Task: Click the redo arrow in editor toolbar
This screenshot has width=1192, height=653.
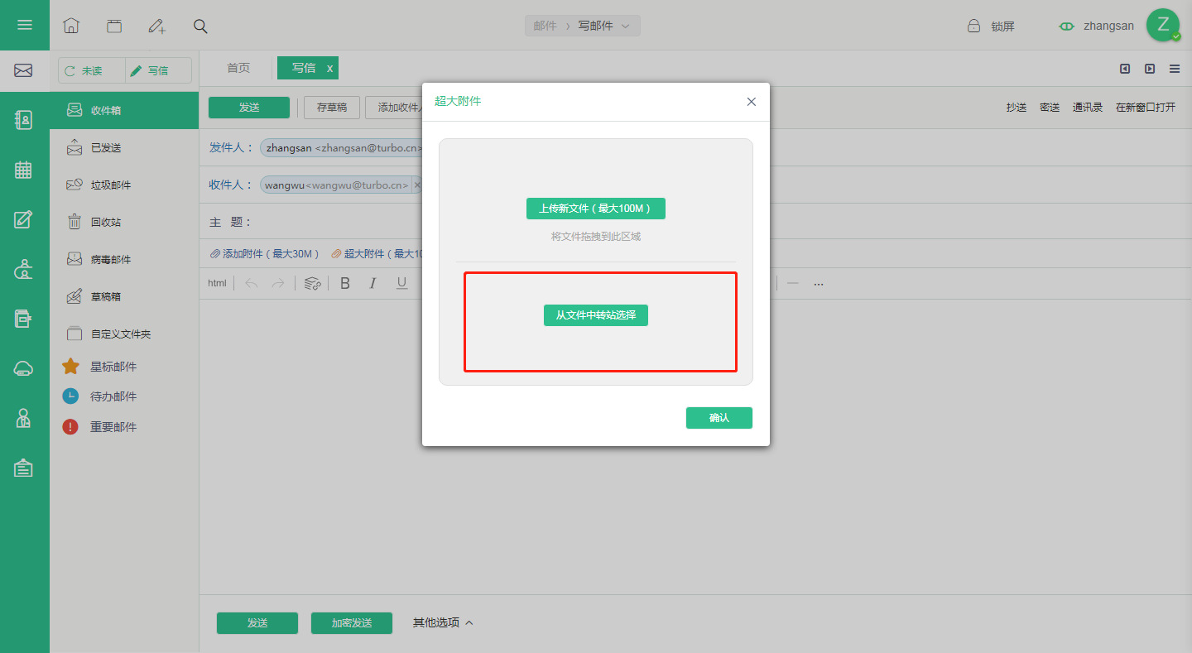Action: pos(278,283)
